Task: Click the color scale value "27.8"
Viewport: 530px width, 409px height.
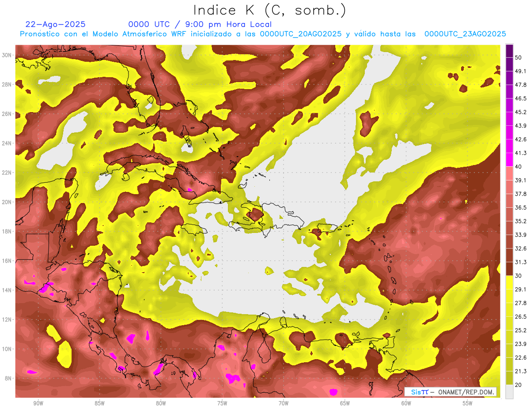Action: pos(521,303)
